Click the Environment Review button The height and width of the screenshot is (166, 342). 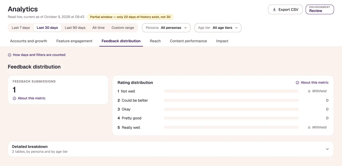(320, 10)
